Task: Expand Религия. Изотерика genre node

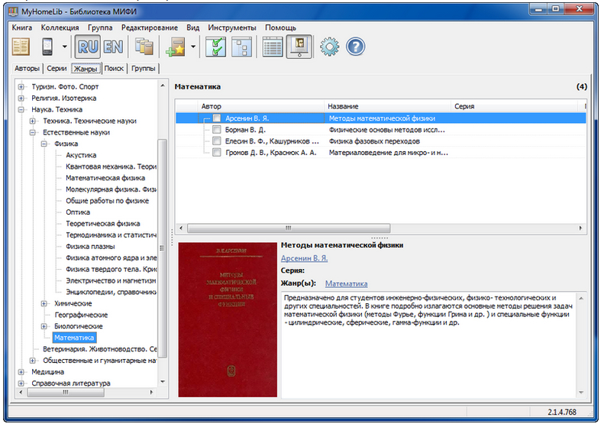Action: click(21, 98)
